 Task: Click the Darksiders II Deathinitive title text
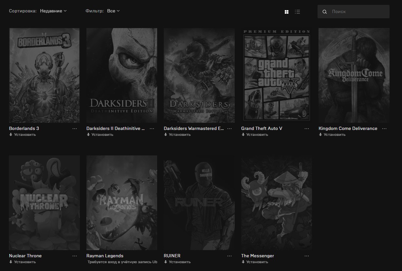(116, 128)
